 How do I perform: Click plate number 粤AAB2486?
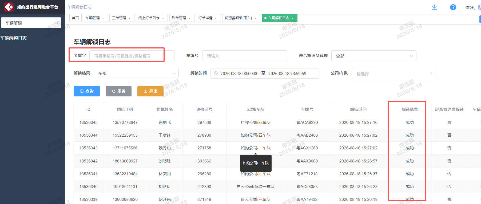(307, 135)
